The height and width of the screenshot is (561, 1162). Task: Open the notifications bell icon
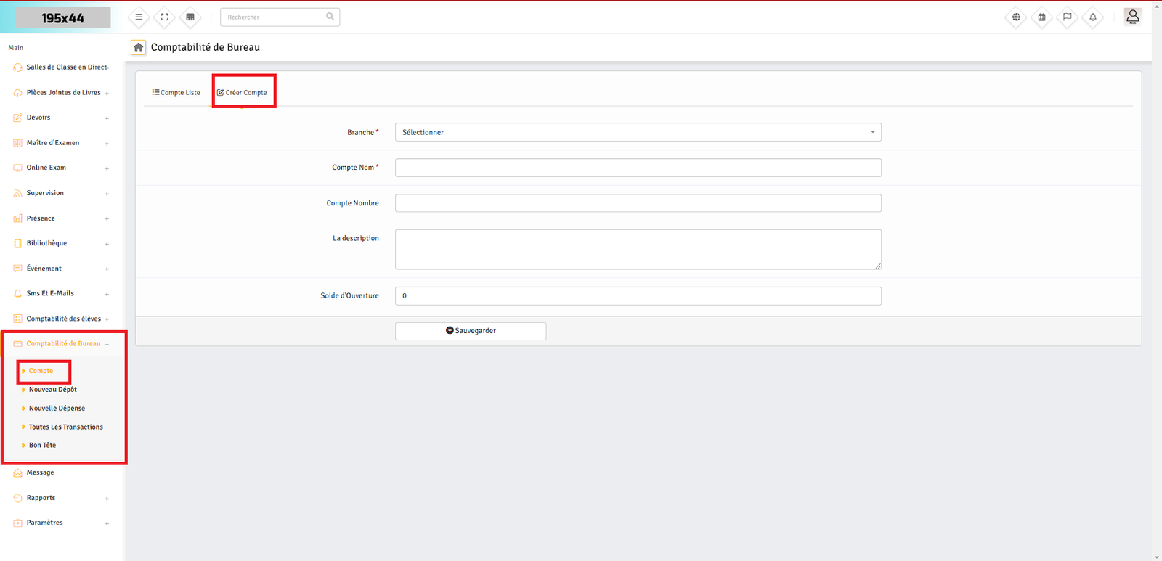(1092, 17)
